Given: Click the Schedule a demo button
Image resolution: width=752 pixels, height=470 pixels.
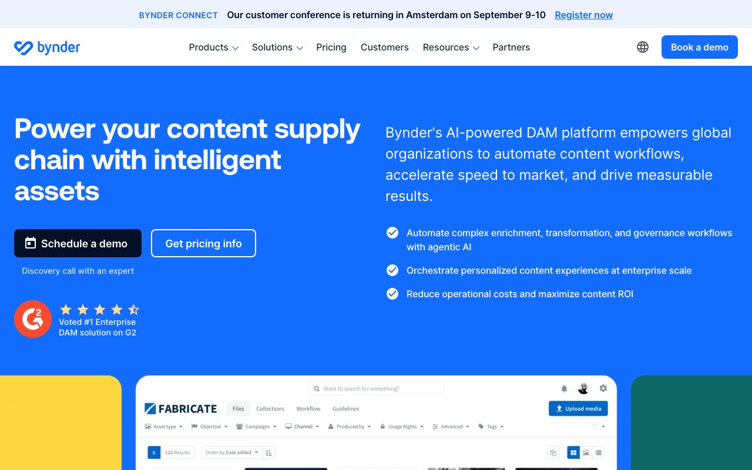Looking at the screenshot, I should 78,243.
